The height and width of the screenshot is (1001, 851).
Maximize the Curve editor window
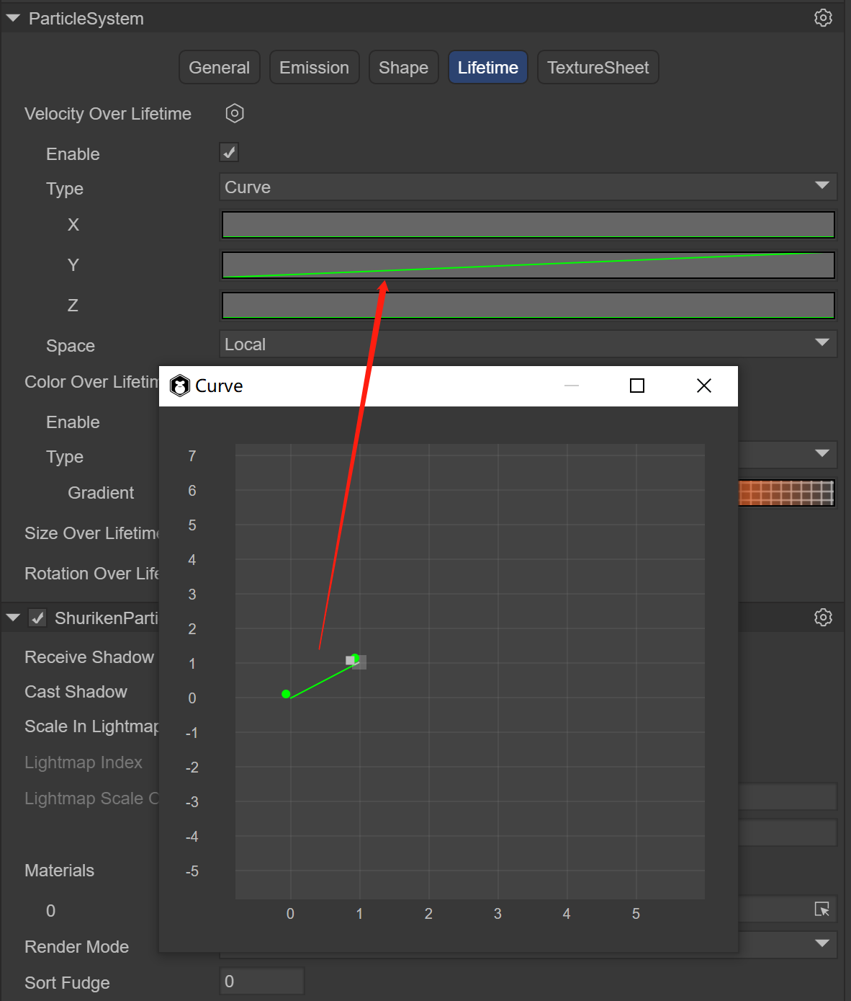pyautogui.click(x=636, y=386)
